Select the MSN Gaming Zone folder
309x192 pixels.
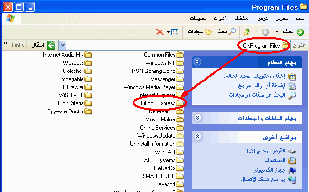pos(157,71)
